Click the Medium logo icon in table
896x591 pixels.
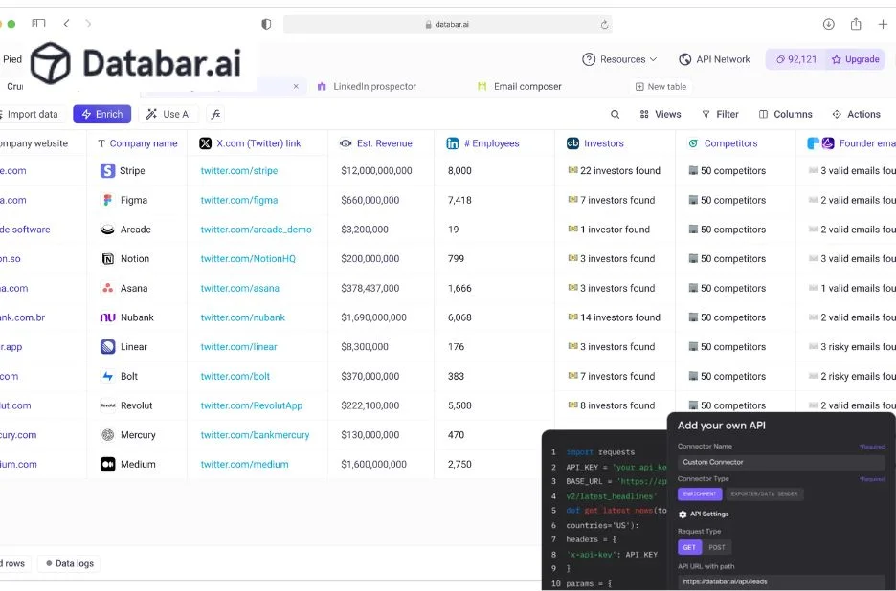(107, 465)
